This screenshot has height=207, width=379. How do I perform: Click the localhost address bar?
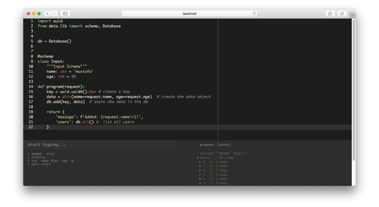coord(189,13)
